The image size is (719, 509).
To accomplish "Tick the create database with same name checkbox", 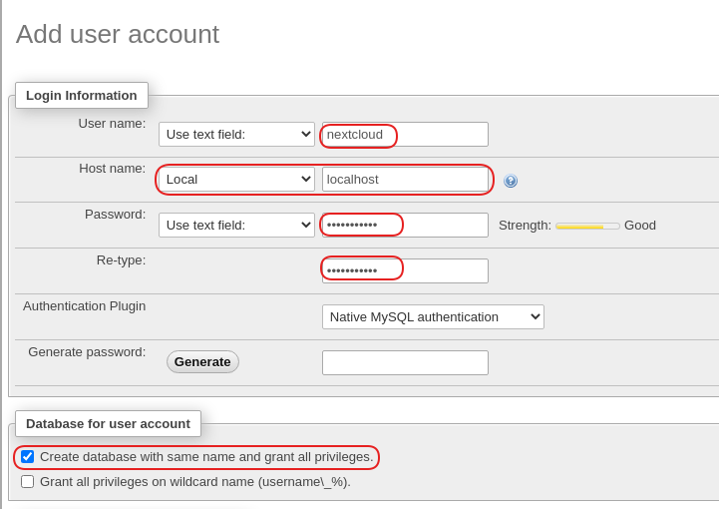I will [28, 457].
